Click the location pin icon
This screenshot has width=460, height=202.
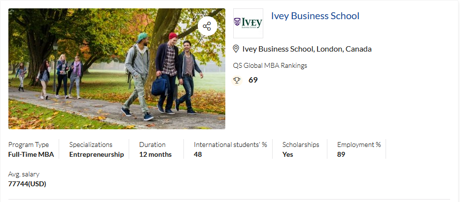click(236, 49)
